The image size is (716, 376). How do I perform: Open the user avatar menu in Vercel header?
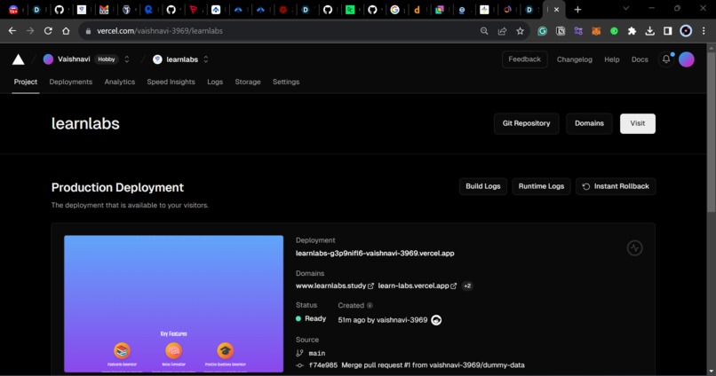coord(687,59)
